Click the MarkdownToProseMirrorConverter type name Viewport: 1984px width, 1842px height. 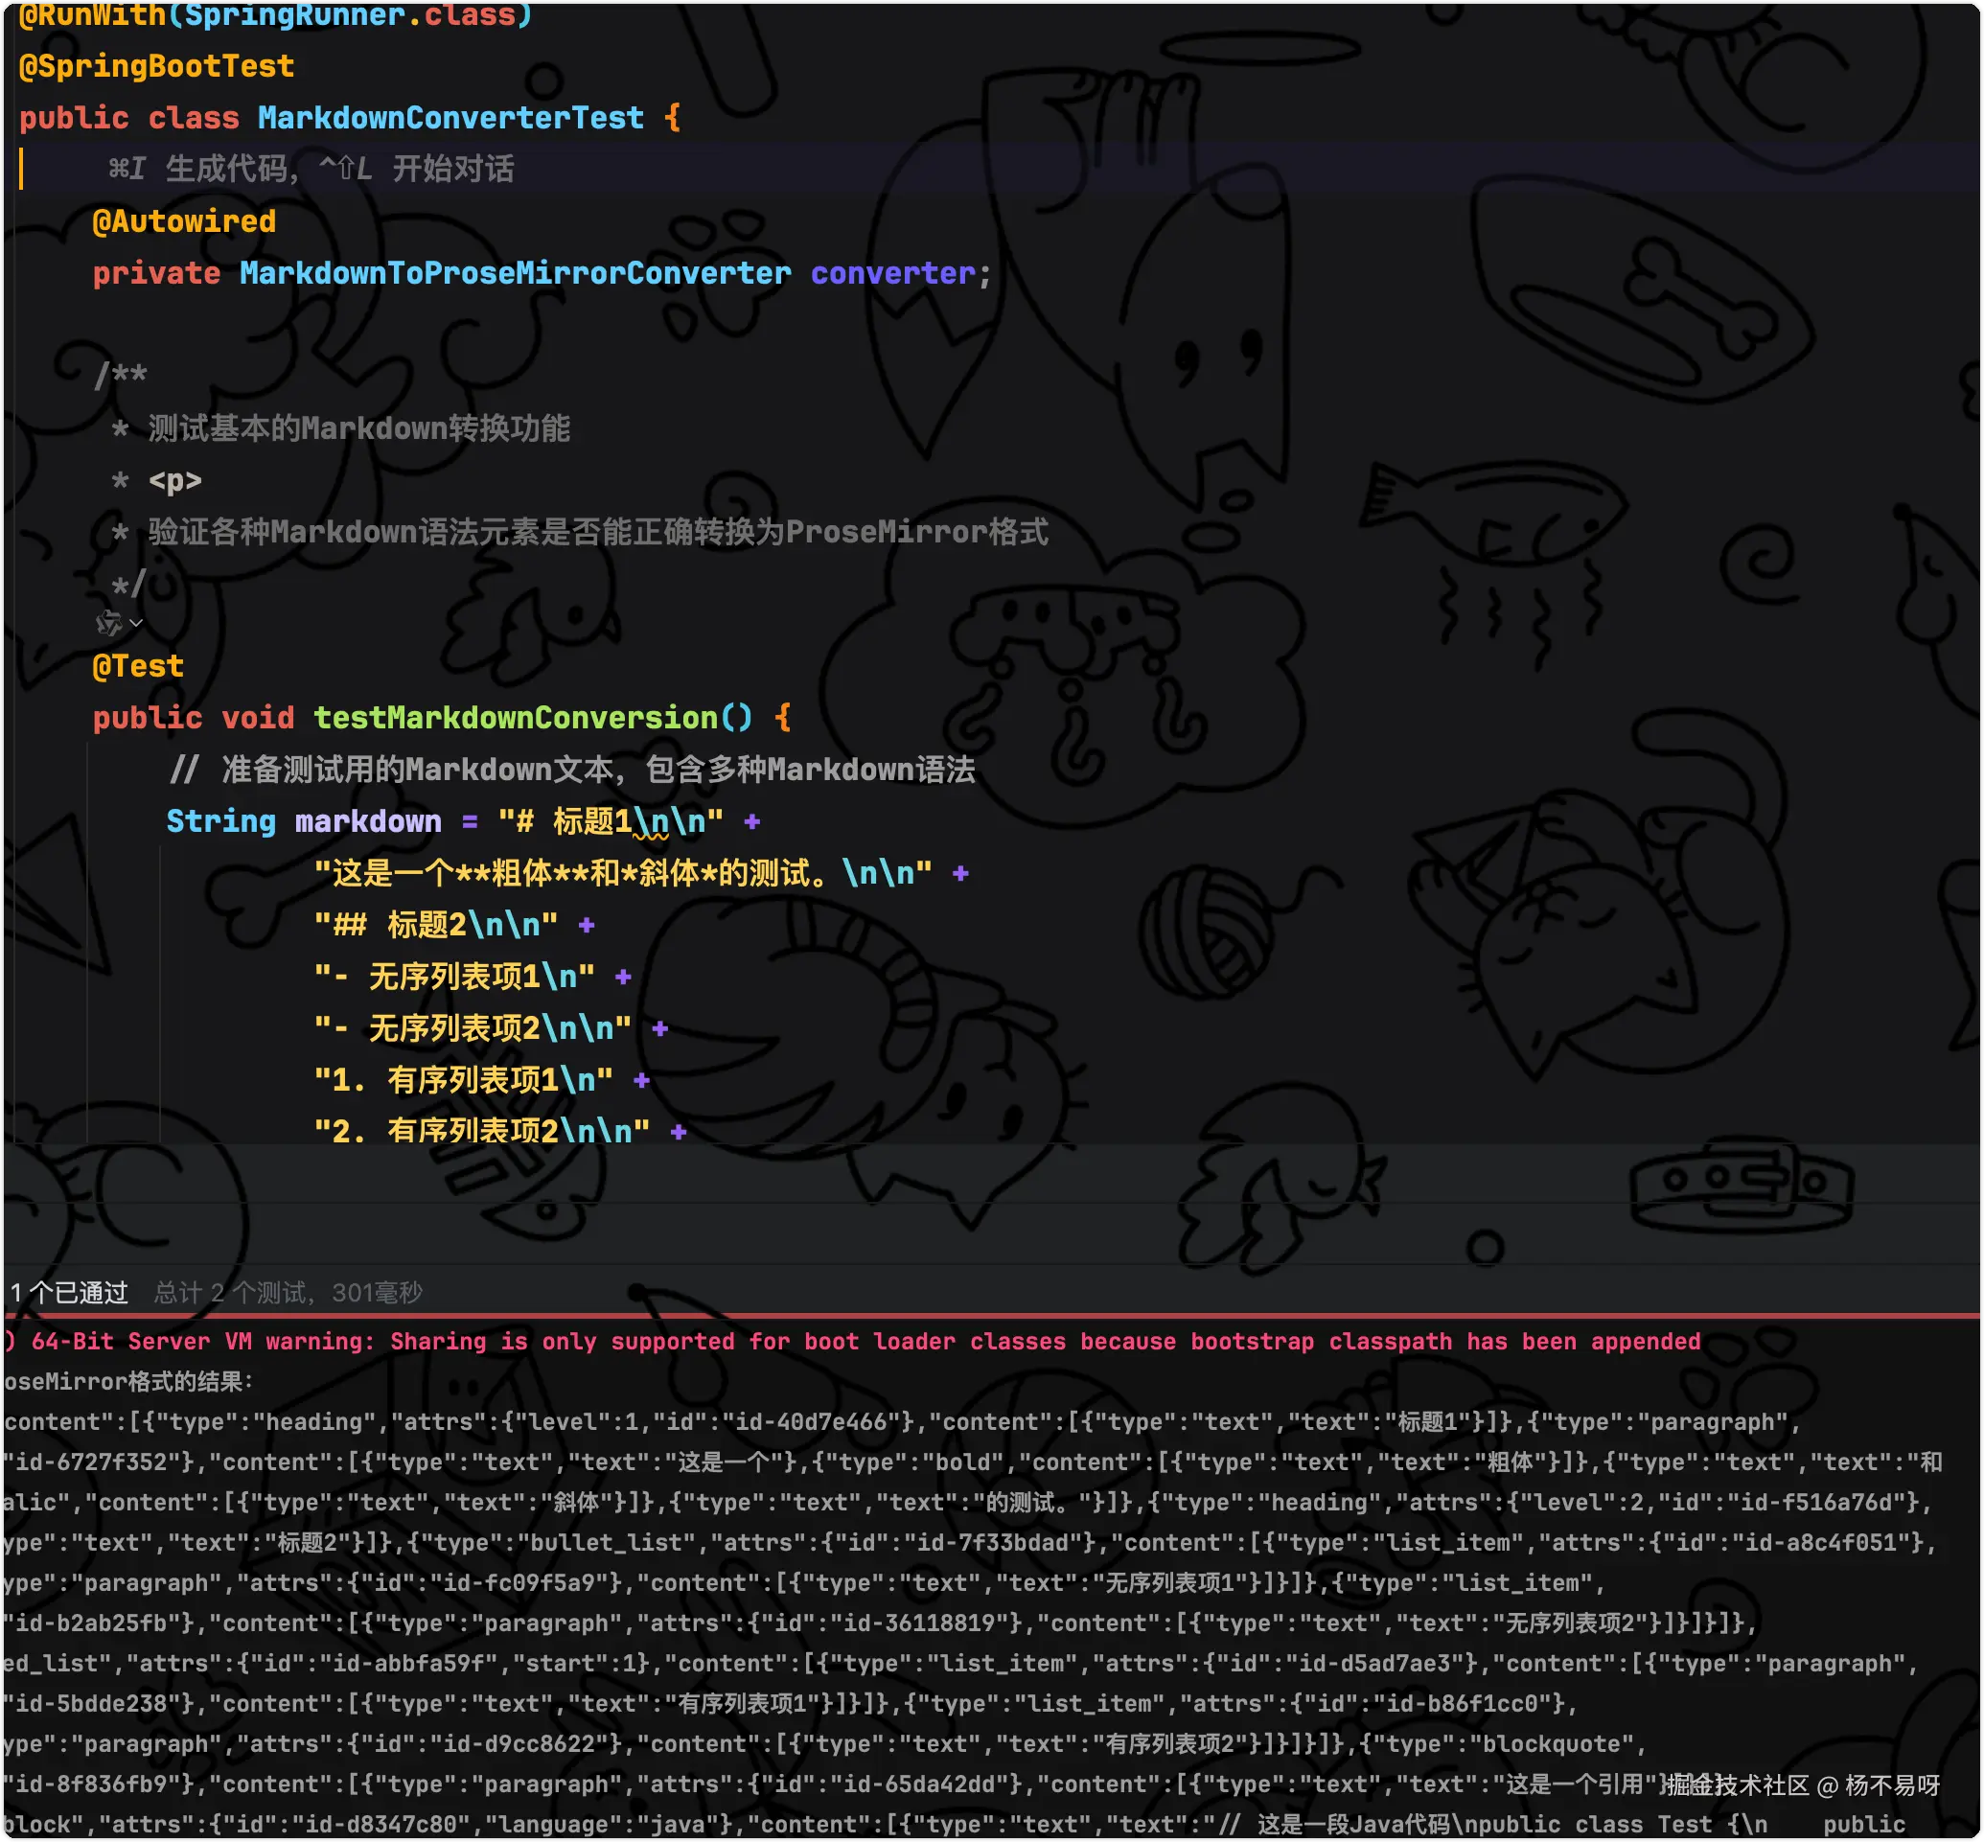tap(515, 273)
